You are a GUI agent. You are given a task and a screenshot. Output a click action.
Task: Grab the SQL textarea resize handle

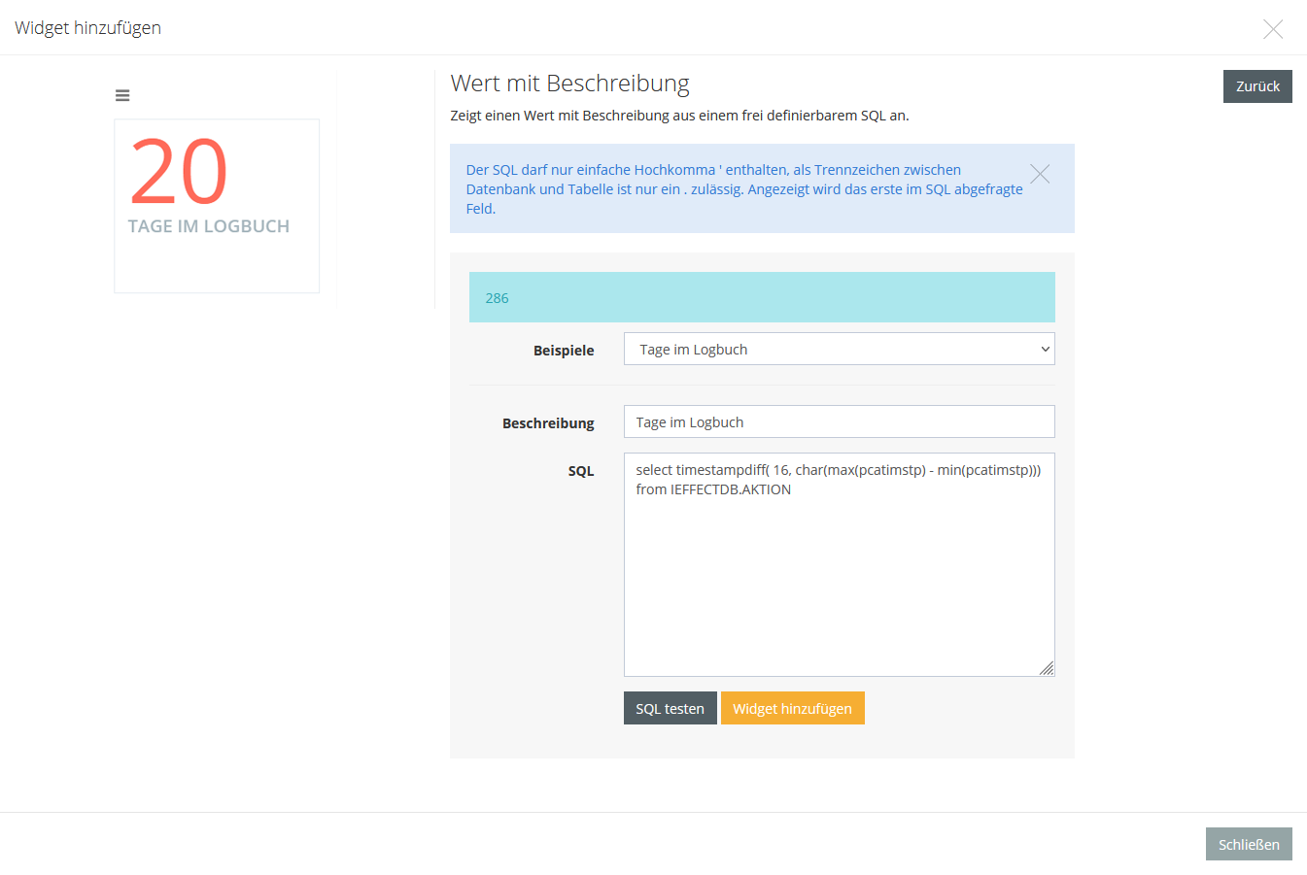tap(1047, 668)
